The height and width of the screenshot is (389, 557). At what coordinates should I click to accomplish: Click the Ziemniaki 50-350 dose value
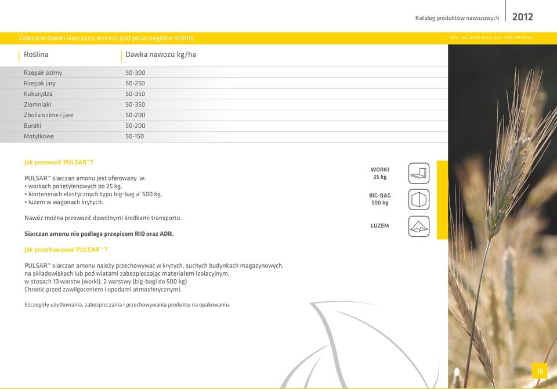(135, 105)
